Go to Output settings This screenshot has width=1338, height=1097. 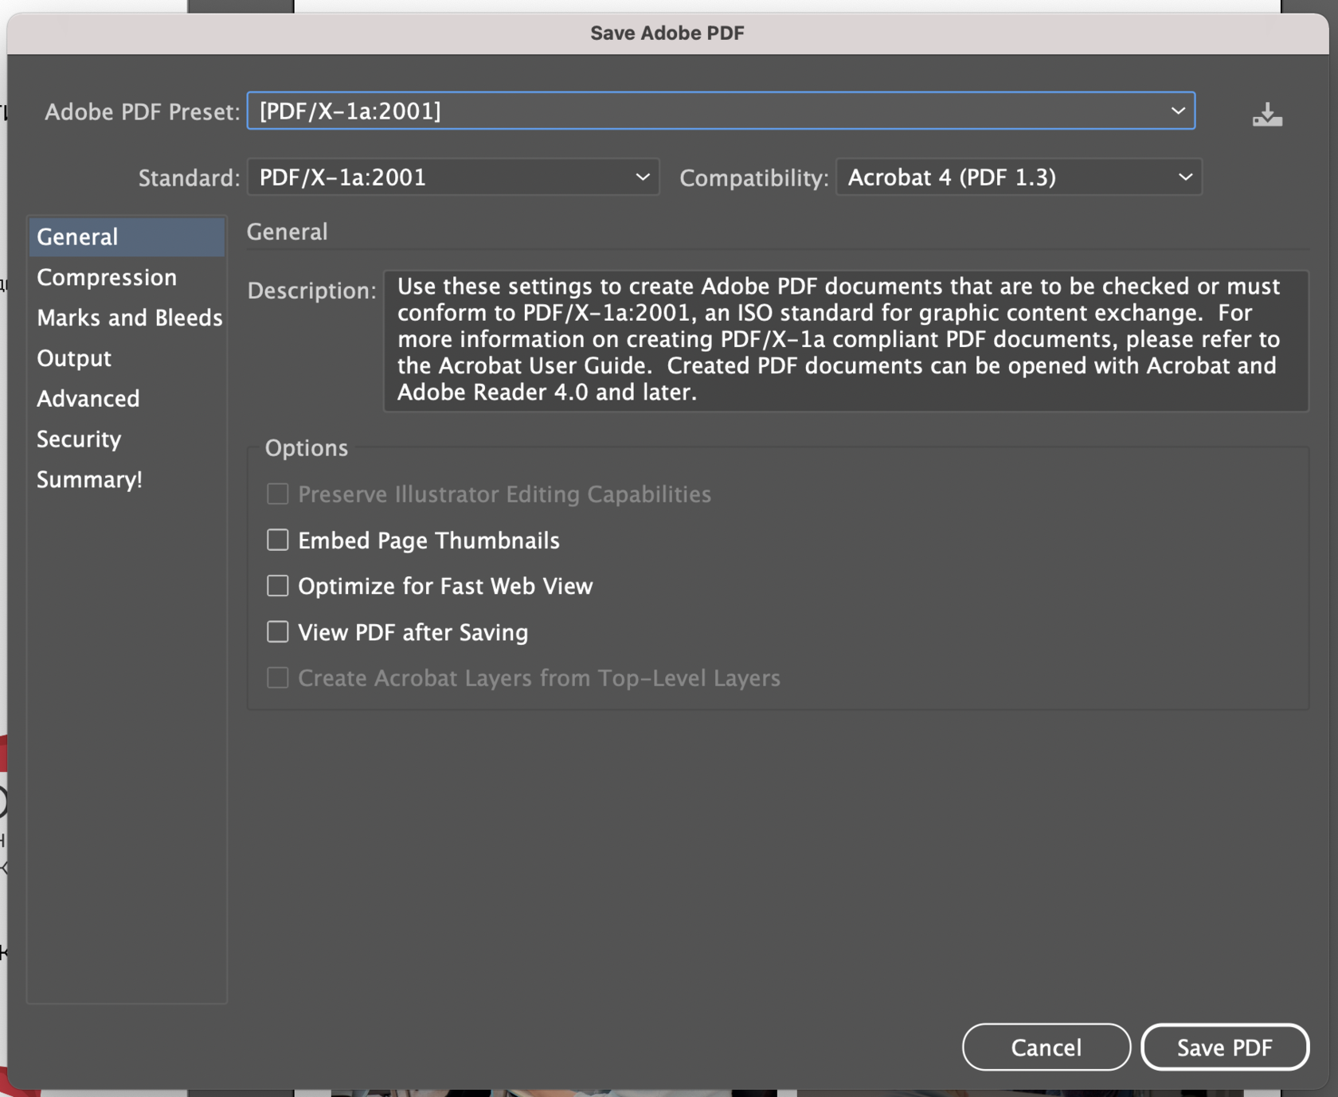[74, 359]
